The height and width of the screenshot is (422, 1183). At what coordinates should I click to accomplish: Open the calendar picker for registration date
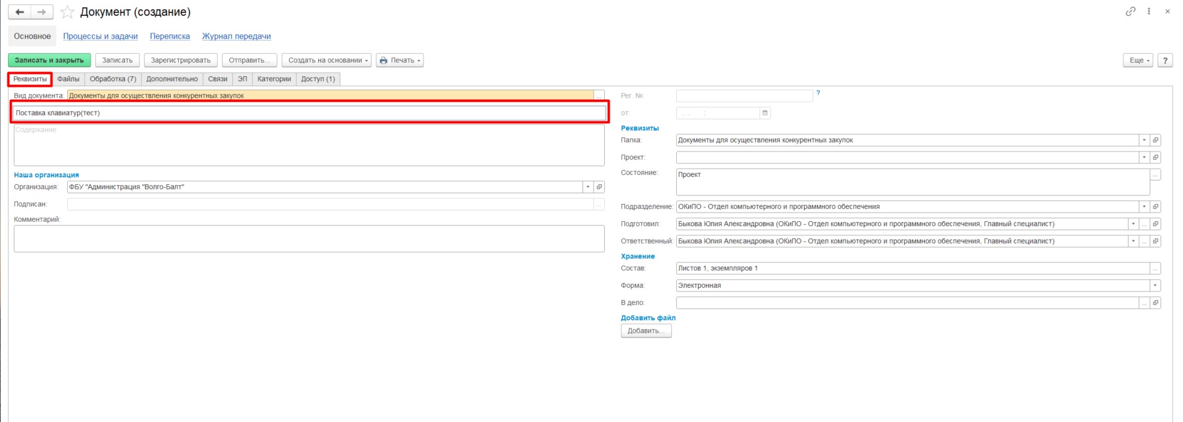click(765, 113)
